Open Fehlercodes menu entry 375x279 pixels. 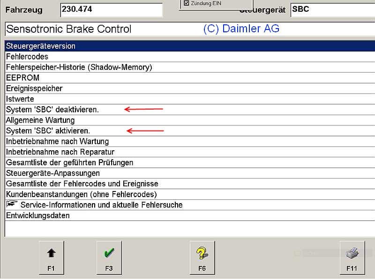pos(27,57)
